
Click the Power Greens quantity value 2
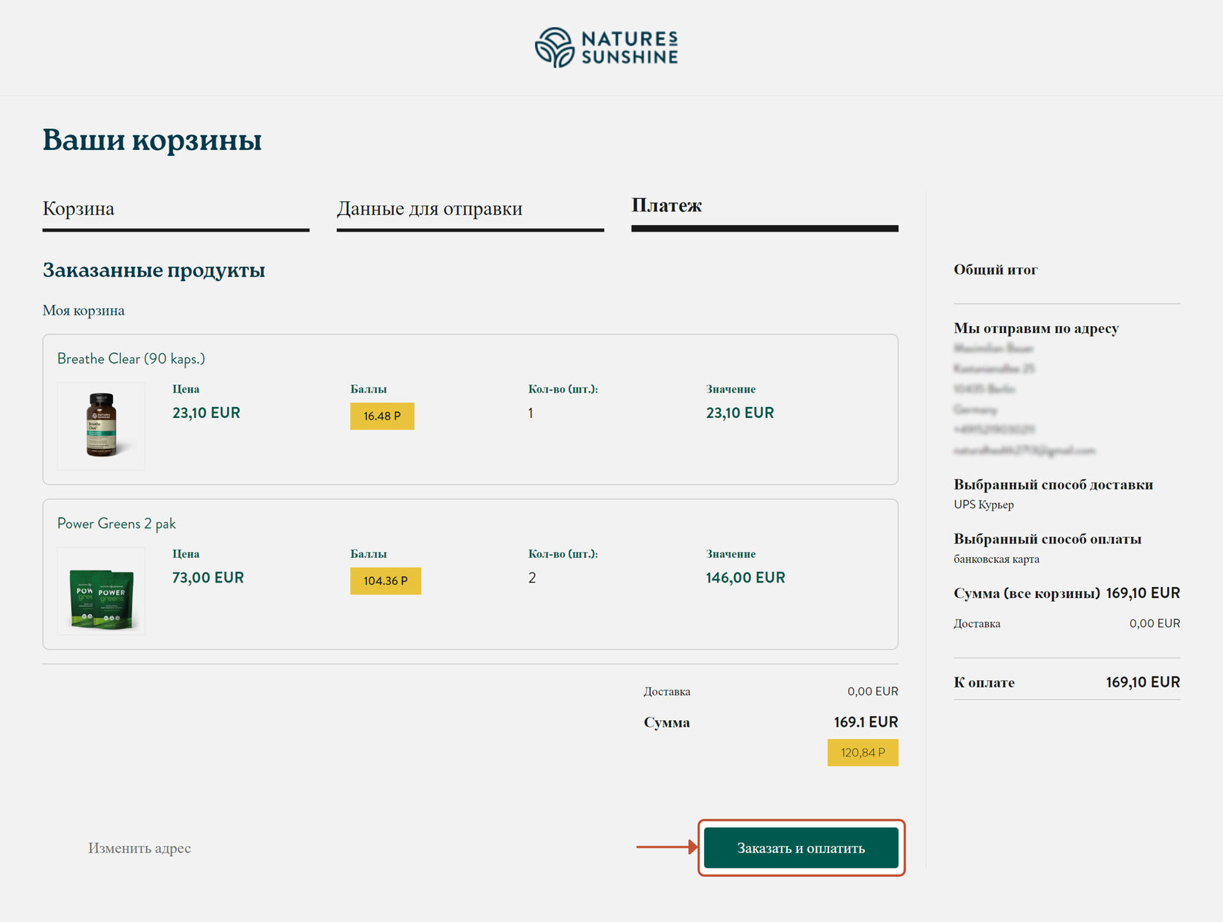point(532,578)
